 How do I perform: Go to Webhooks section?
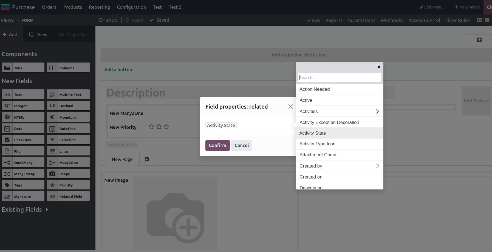[x=392, y=20]
